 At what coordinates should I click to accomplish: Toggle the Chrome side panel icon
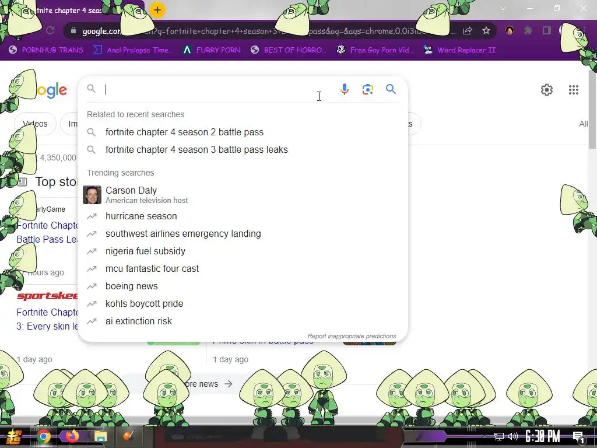(547, 30)
